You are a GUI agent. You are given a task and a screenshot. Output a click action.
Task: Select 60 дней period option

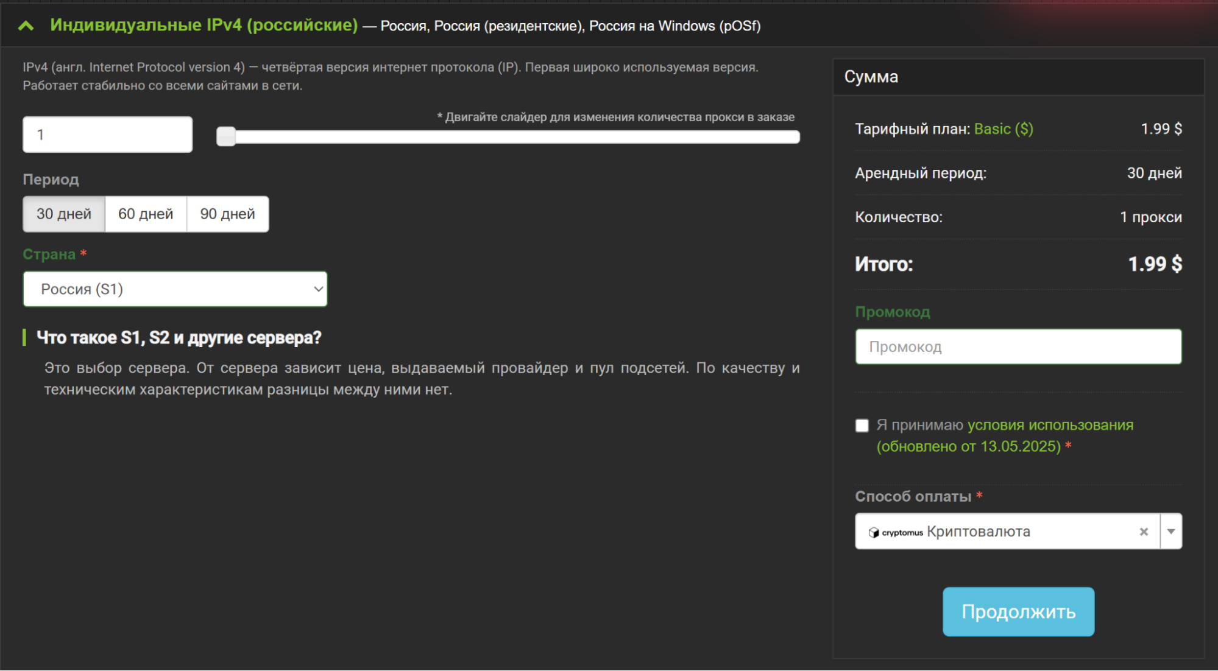146,214
